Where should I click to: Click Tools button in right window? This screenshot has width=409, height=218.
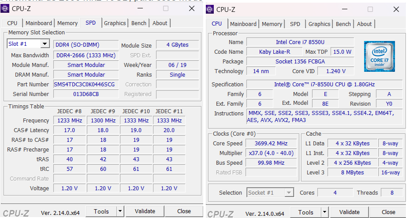pyautogui.click(x=306, y=212)
